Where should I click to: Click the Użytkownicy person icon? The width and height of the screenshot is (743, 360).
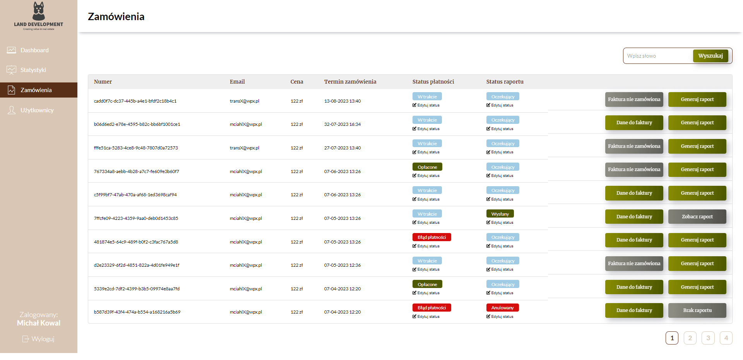(x=12, y=110)
